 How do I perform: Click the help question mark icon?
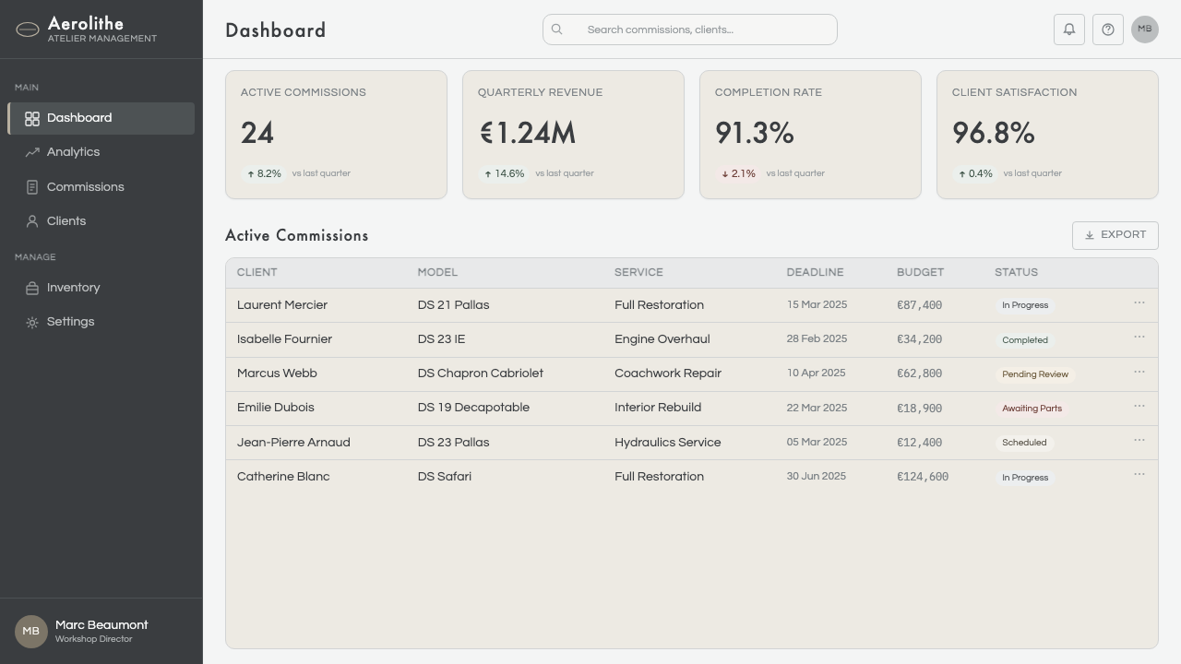[1108, 30]
